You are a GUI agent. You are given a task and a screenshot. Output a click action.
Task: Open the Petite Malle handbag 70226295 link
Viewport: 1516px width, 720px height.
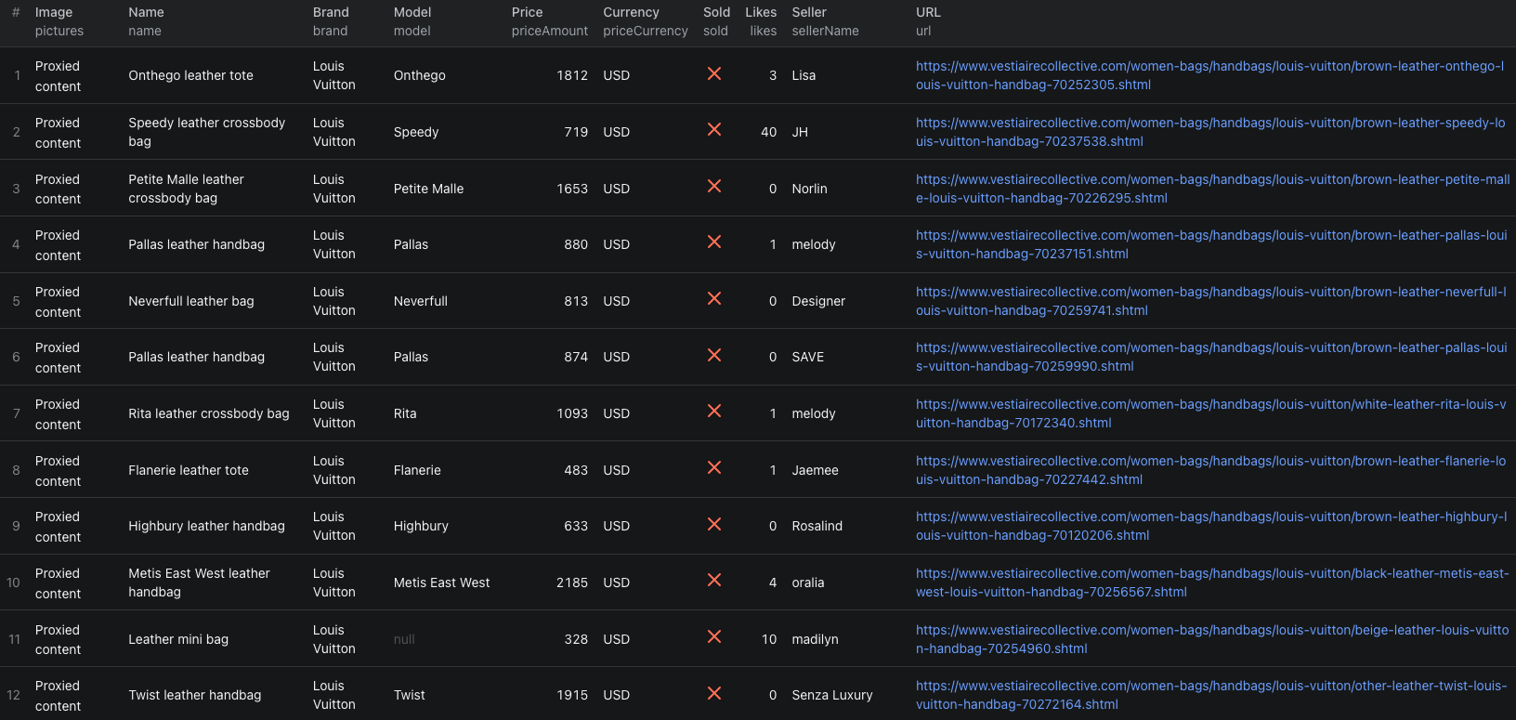(1213, 189)
